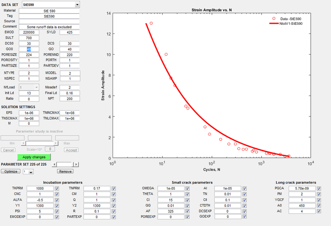
Task: Open the DATA SET dropdown showing StE590
Action: [x=77, y=5]
